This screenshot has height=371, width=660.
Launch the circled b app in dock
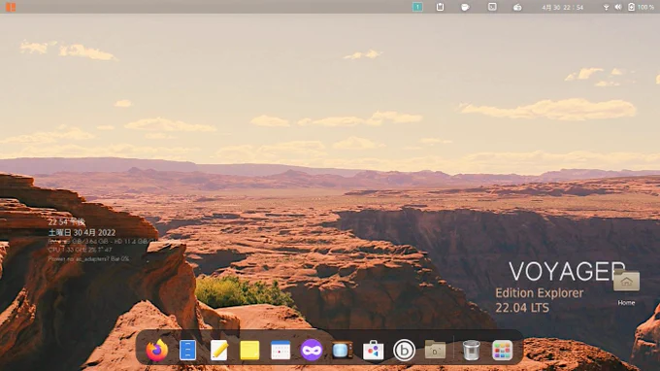click(x=404, y=351)
